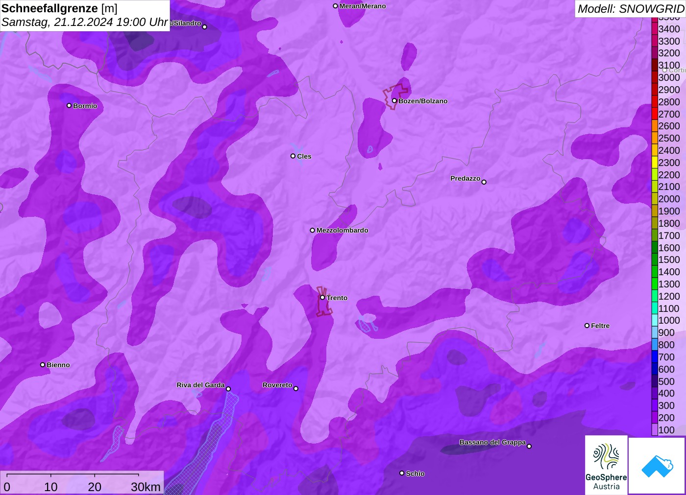Click the 30km scale bar label

(146, 487)
